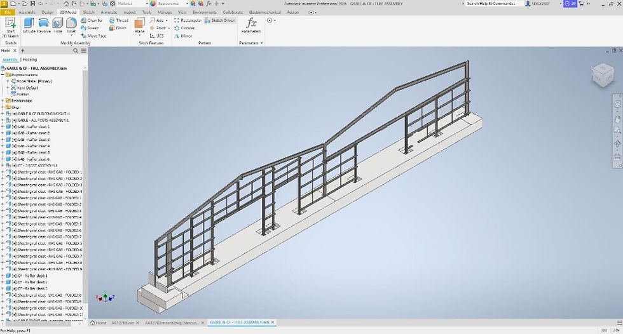Select the Thread tool
Screen dimensions: 623x334
tap(119, 20)
